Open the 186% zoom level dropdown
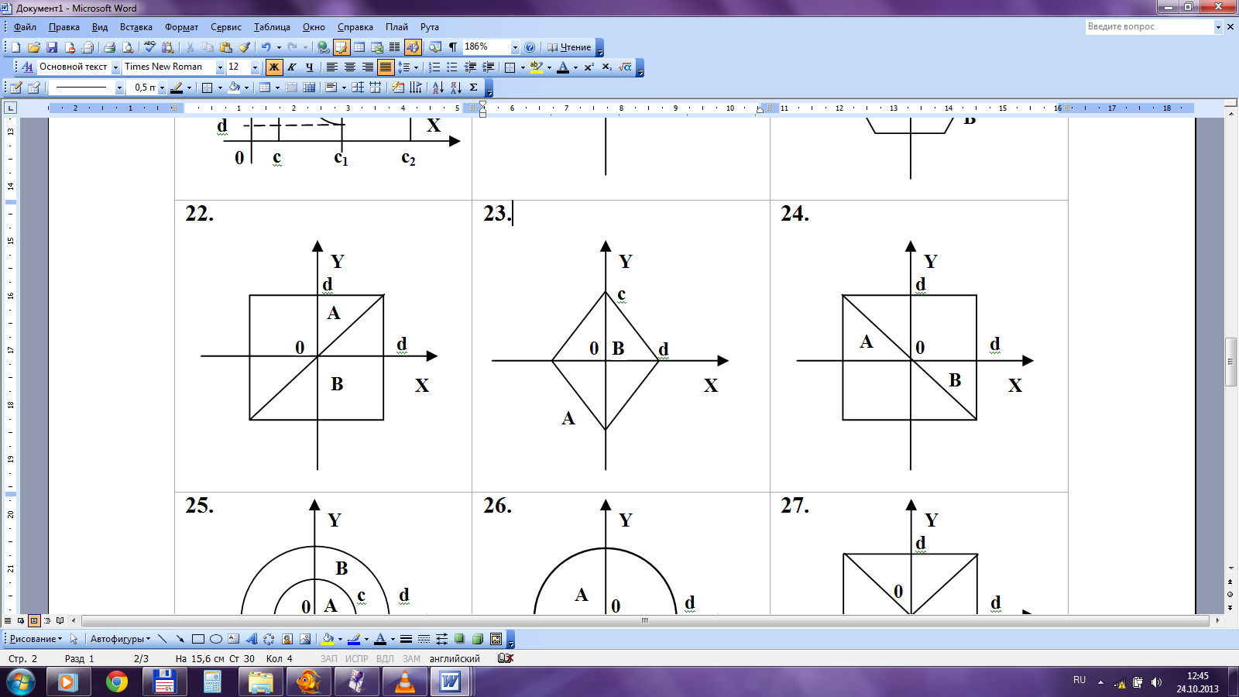This screenshot has height=697, width=1239. click(x=515, y=47)
